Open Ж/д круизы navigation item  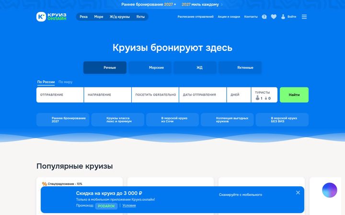[x=120, y=17]
